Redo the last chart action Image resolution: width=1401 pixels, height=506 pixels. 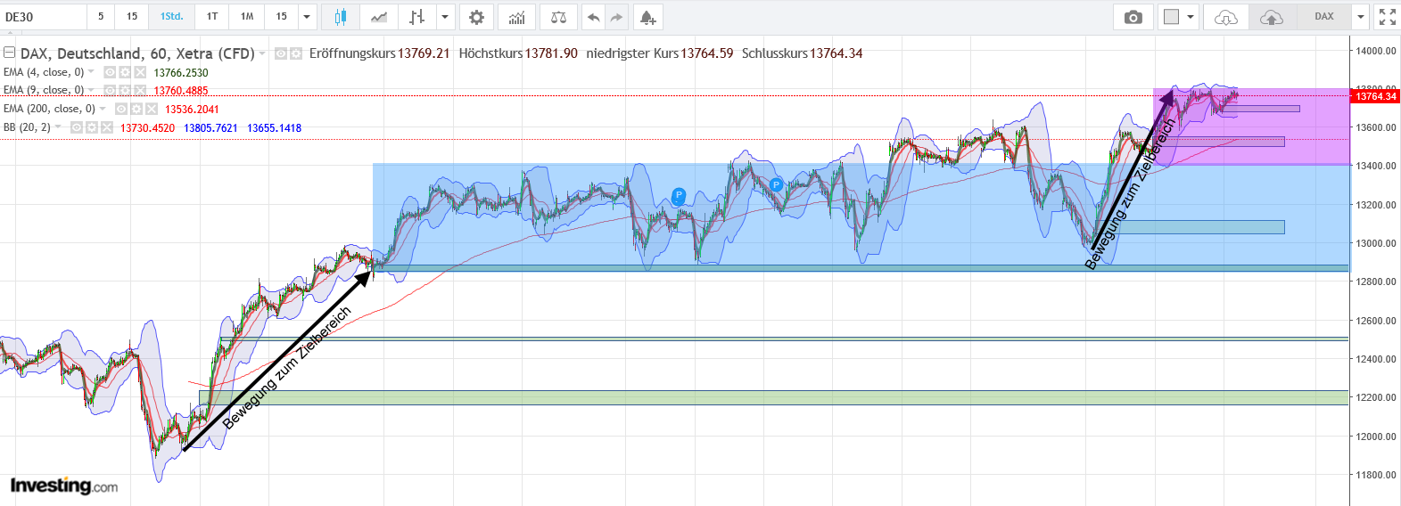point(616,17)
